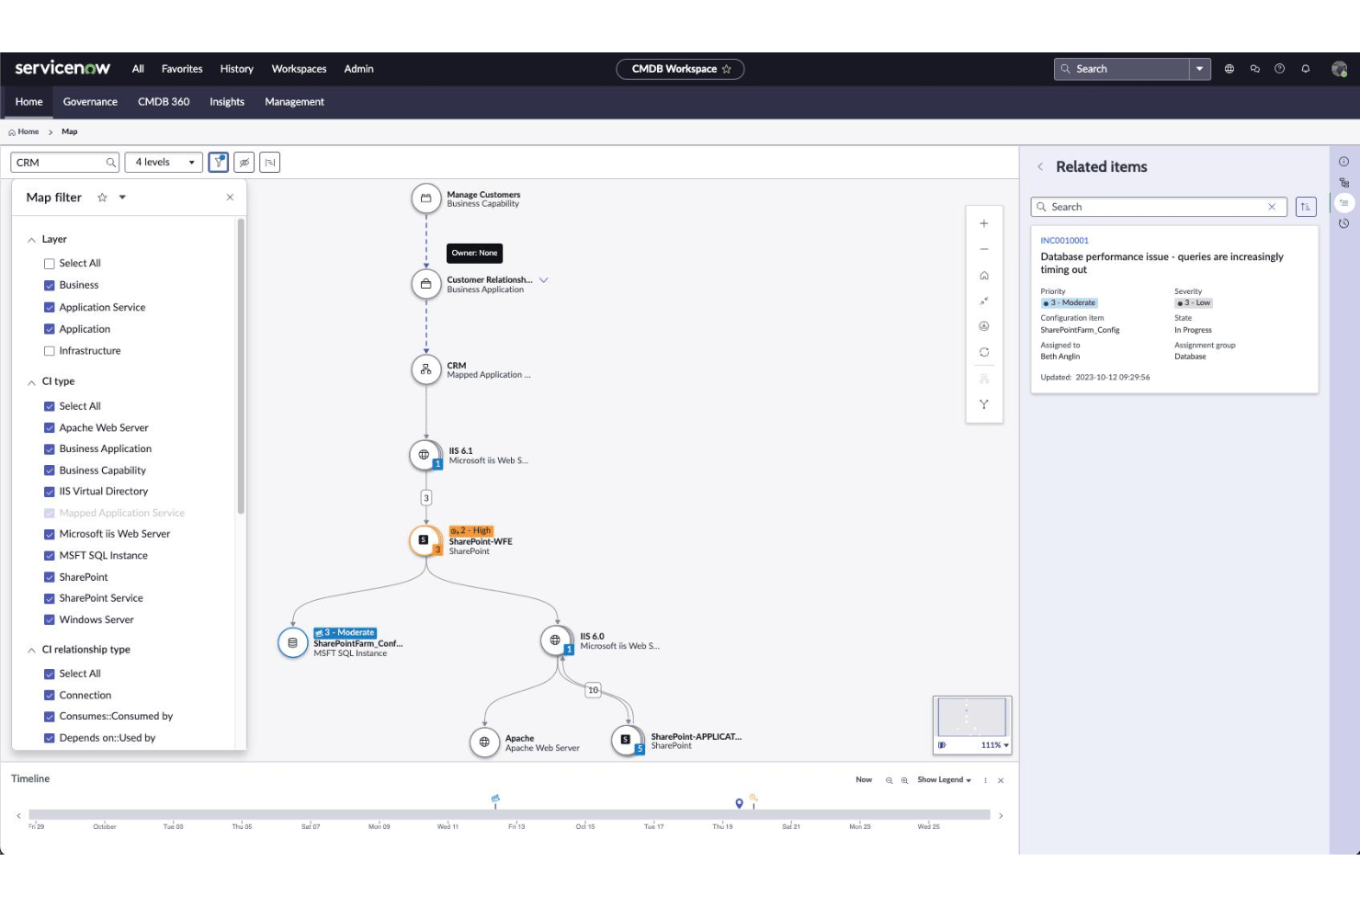
Task: Select the SharePoint-WFE node icon
Action: [x=425, y=540]
